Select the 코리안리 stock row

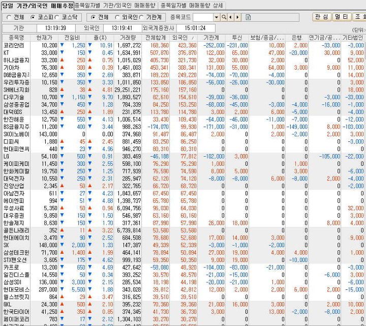tap(183, 45)
